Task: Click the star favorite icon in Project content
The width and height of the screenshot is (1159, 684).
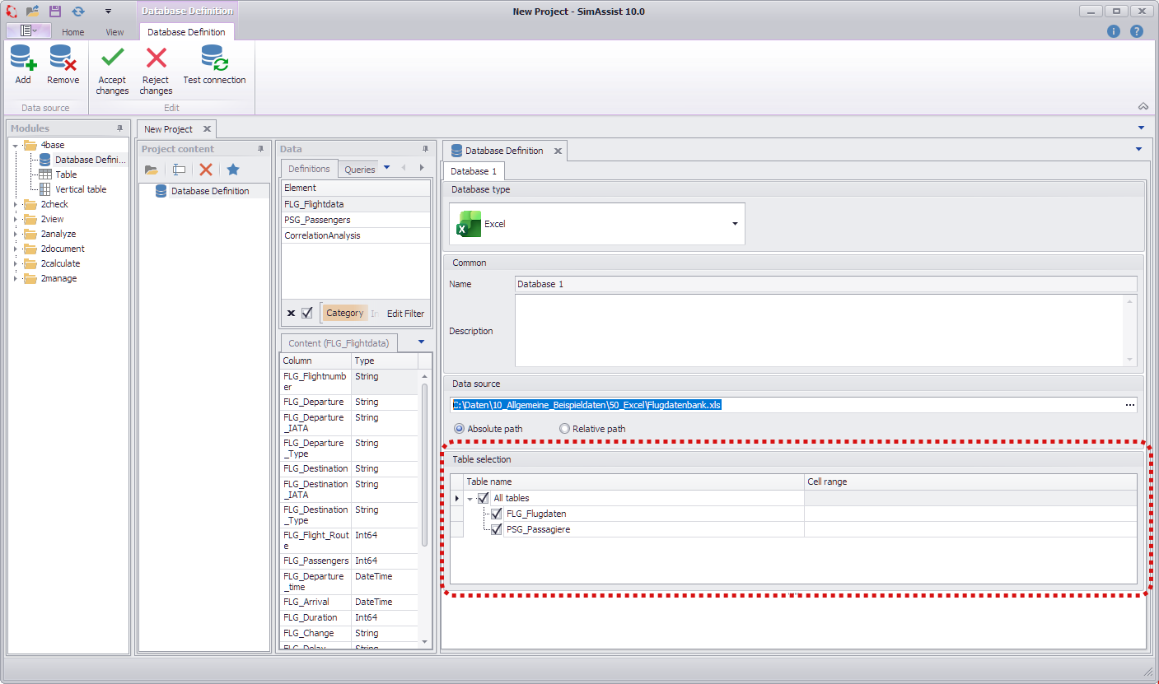Action: click(233, 170)
